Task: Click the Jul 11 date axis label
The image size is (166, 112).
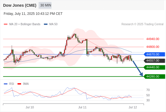Action: [82, 107]
